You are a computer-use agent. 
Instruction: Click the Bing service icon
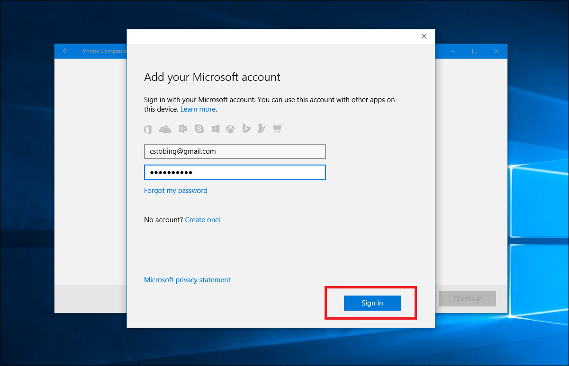tap(246, 129)
